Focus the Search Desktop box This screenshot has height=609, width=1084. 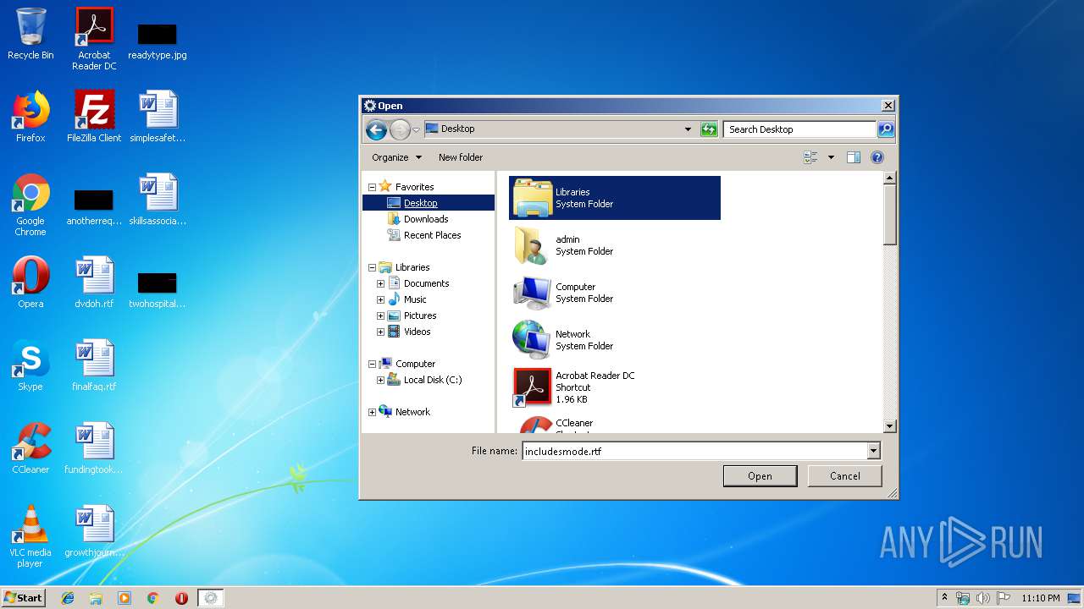[x=799, y=129]
